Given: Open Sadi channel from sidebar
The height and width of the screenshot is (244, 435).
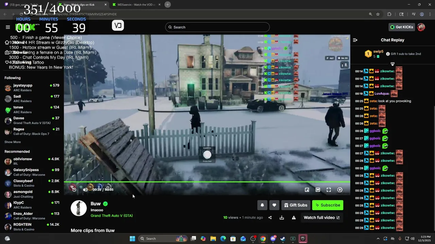Looking at the screenshot, I should 32,99.
